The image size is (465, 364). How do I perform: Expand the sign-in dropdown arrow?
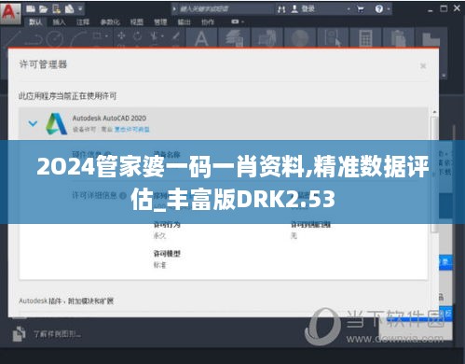click(349, 9)
